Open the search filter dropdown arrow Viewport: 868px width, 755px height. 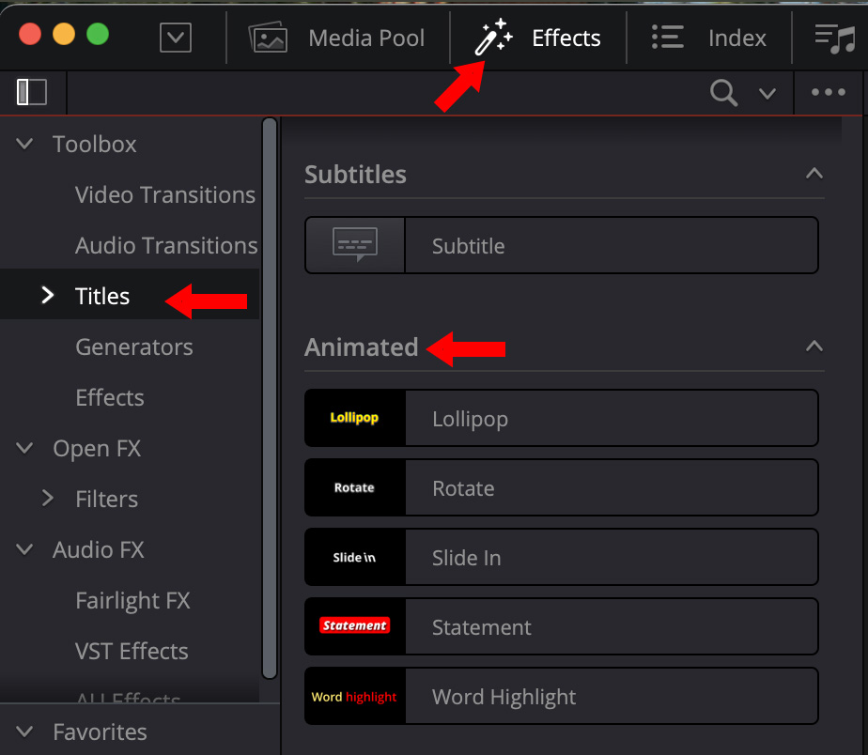coord(767,93)
